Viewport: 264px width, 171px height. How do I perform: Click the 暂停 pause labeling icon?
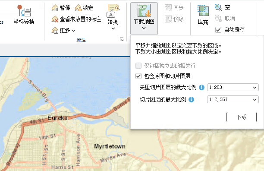tap(55, 8)
